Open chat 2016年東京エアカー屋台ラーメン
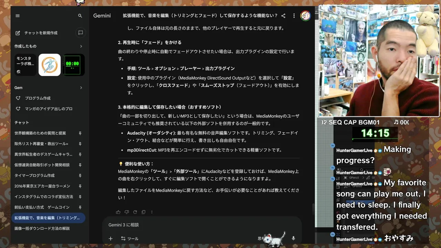Viewport: 441px width, 248px height. tap(42, 186)
